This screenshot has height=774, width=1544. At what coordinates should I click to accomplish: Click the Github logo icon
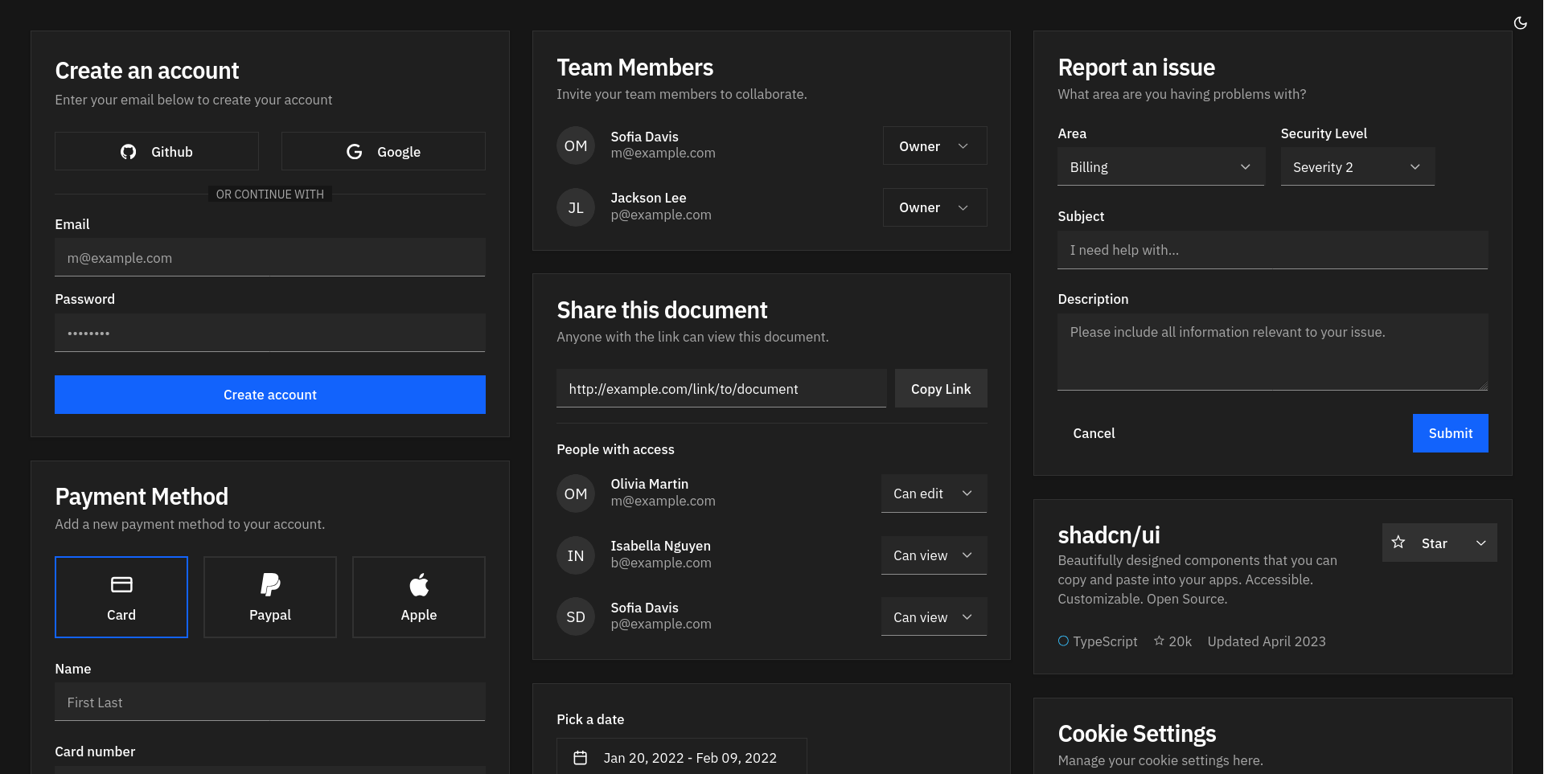pos(128,152)
